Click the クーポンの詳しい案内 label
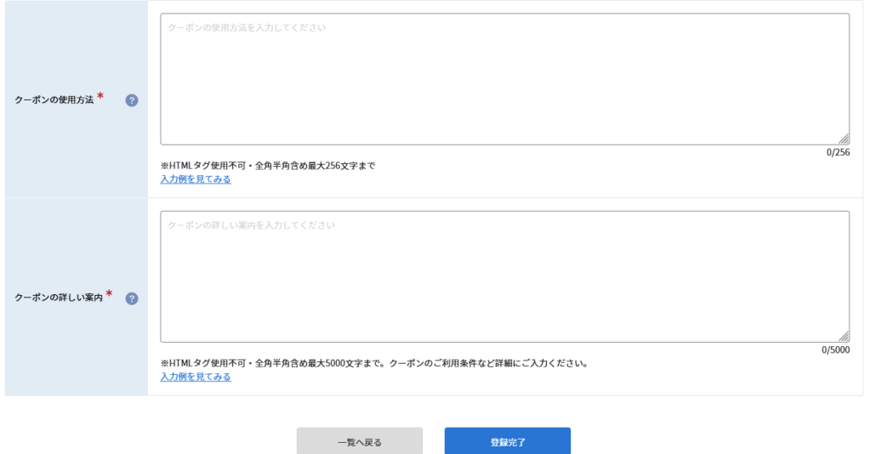The image size is (871, 454). 59,298
